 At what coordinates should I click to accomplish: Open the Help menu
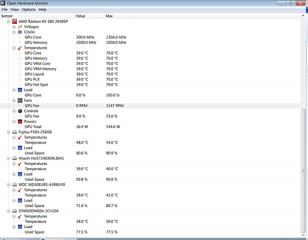[42, 9]
